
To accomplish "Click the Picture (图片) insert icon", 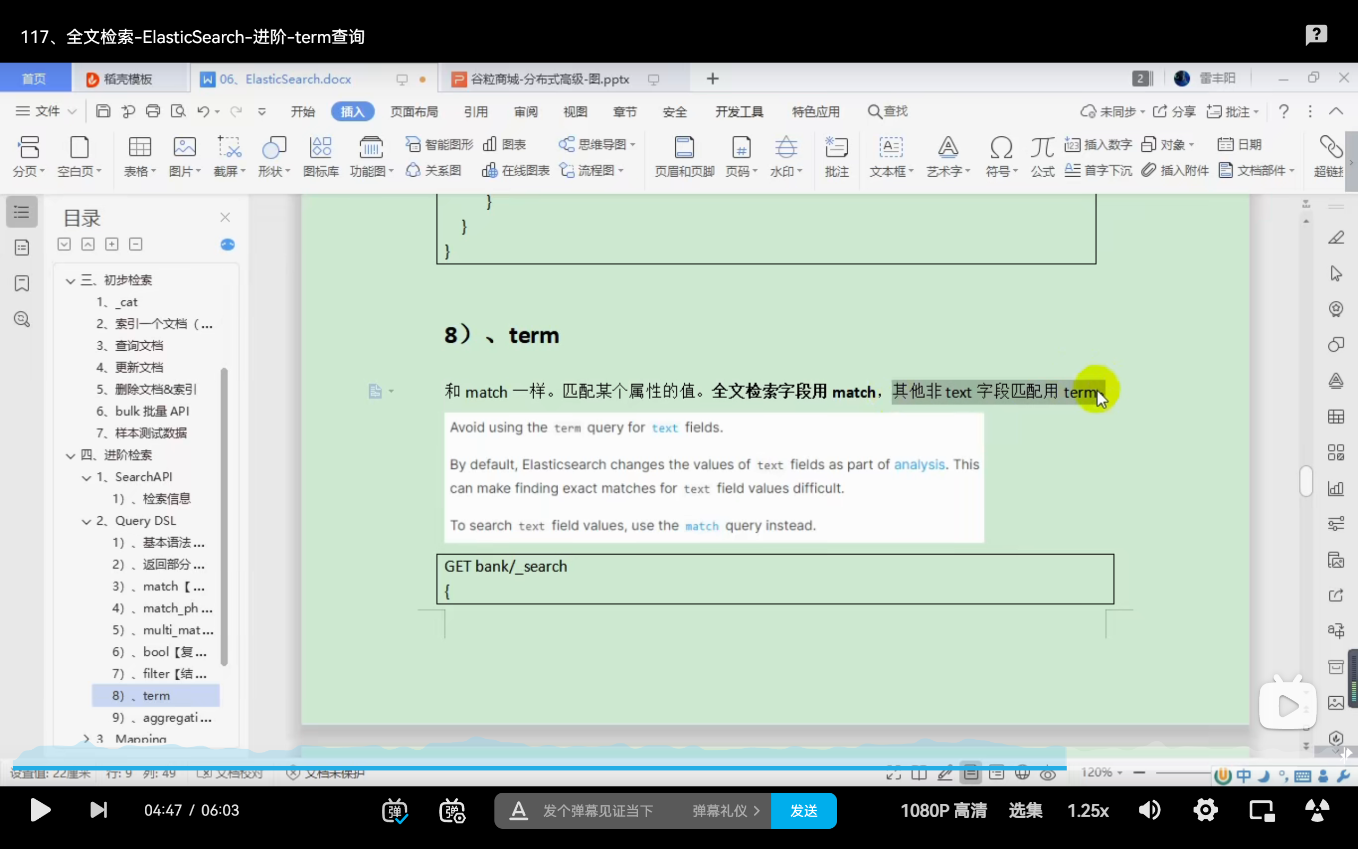I will (184, 148).
